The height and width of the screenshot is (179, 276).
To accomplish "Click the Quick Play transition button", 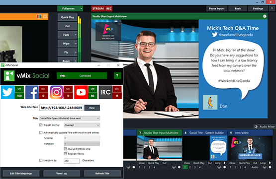I will (68, 17).
